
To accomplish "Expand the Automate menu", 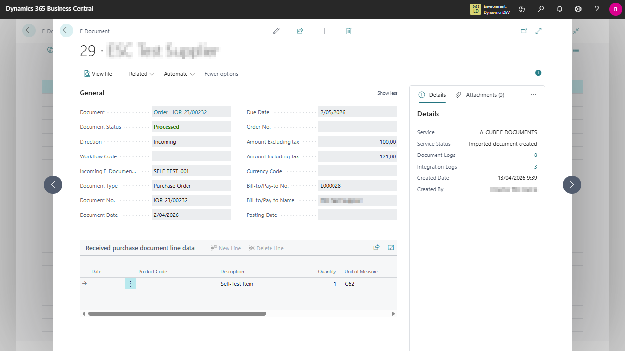I will point(179,74).
